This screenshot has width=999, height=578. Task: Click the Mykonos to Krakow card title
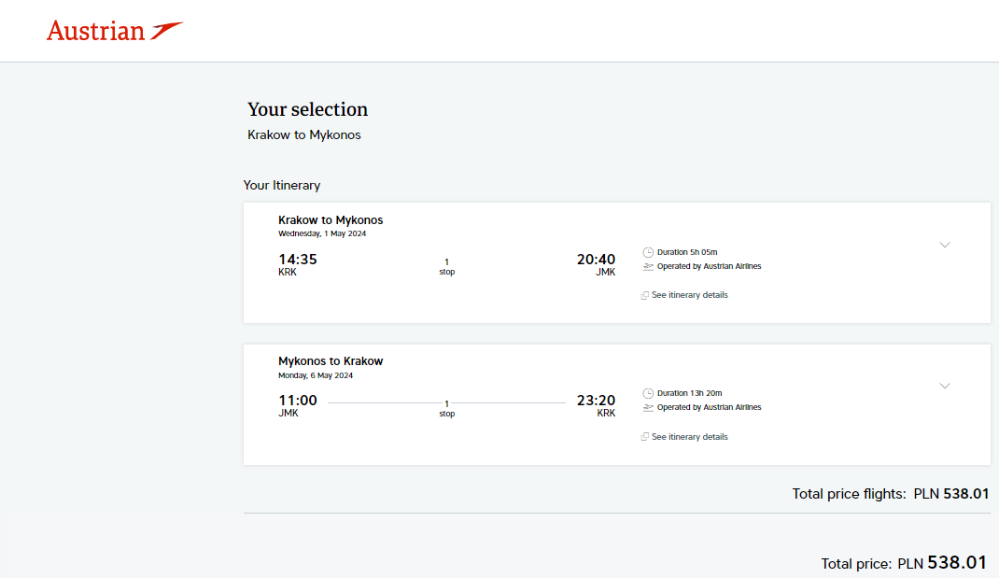tap(331, 360)
